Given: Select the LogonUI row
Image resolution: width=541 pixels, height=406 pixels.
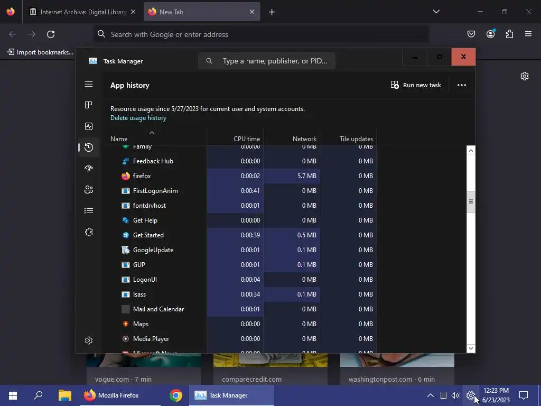Looking at the screenshot, I should [x=244, y=280].
